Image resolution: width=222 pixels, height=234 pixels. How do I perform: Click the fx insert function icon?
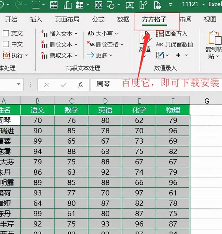tap(80, 85)
